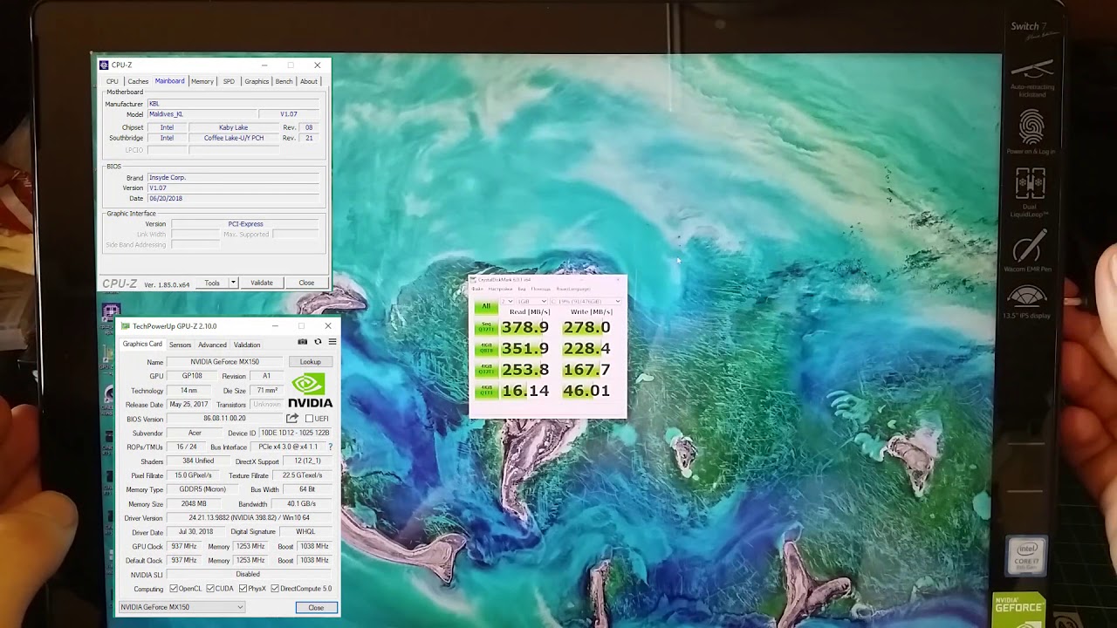1117x628 pixels.
Task: Toggle the UEFI checkbox
Action: [x=309, y=419]
